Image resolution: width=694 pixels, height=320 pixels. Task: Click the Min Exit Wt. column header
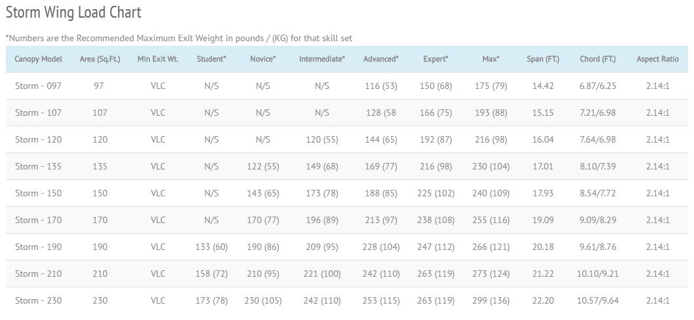157,59
